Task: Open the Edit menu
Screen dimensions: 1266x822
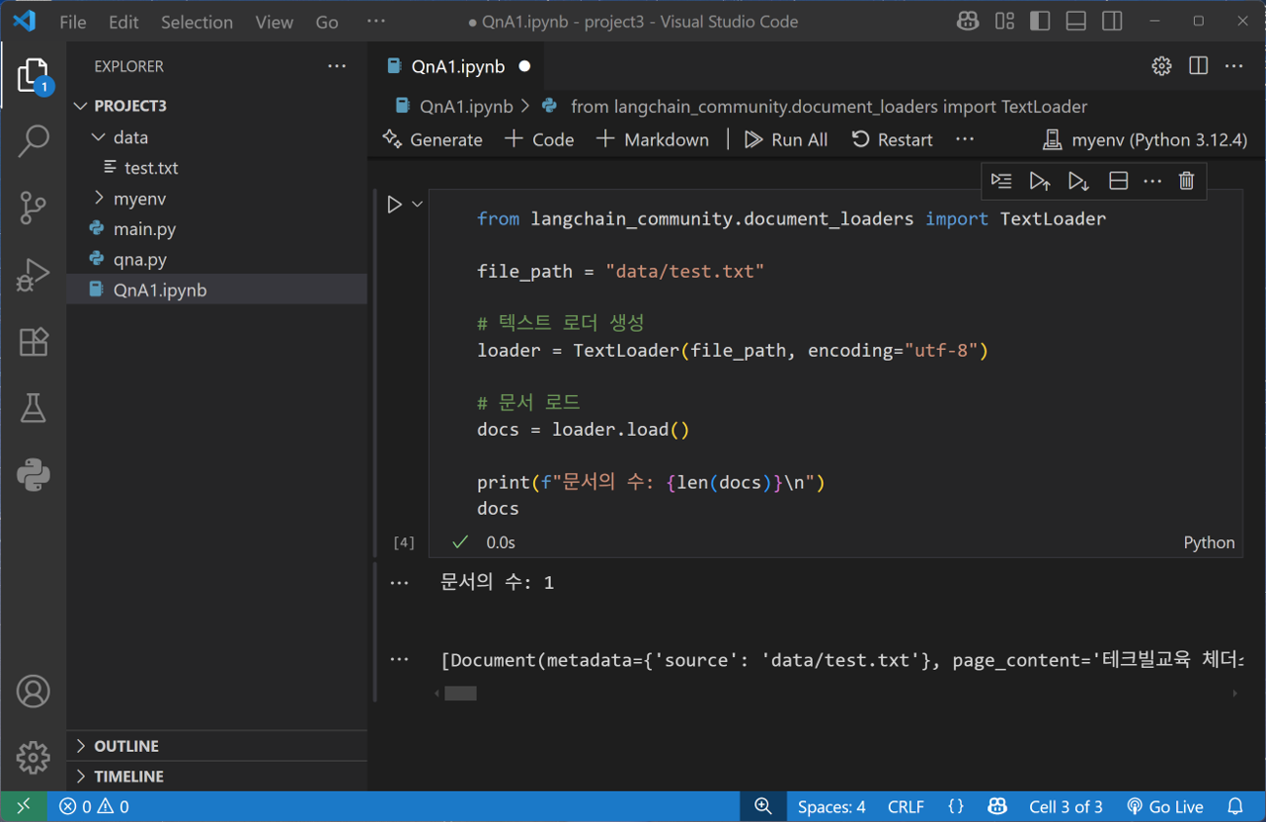Action: point(124,21)
